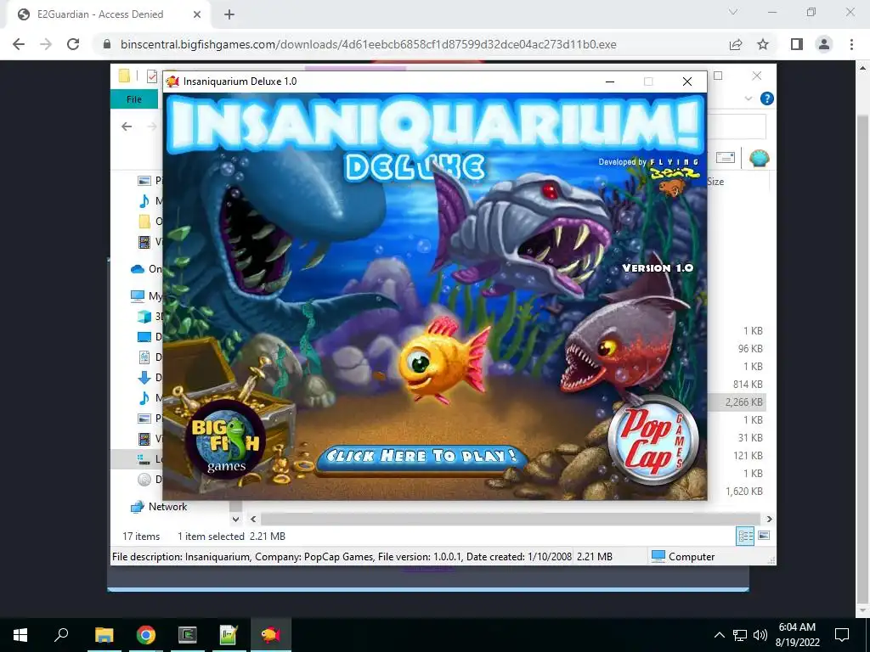Click the Flying Bear developer logo
The height and width of the screenshot is (652, 870).
(675, 178)
